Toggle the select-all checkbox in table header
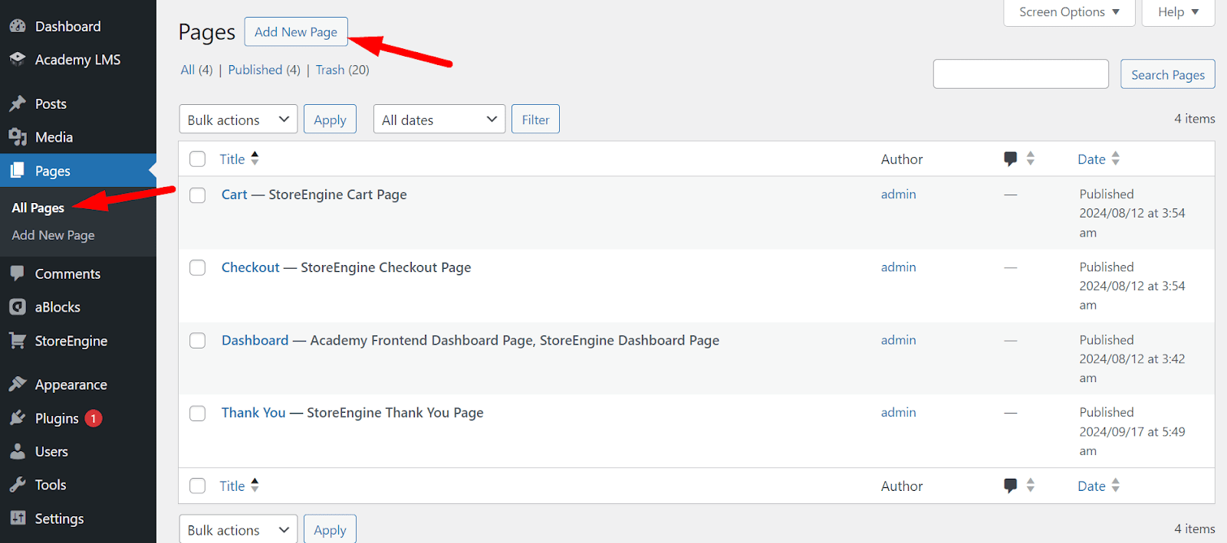The width and height of the screenshot is (1227, 543). pos(198,159)
